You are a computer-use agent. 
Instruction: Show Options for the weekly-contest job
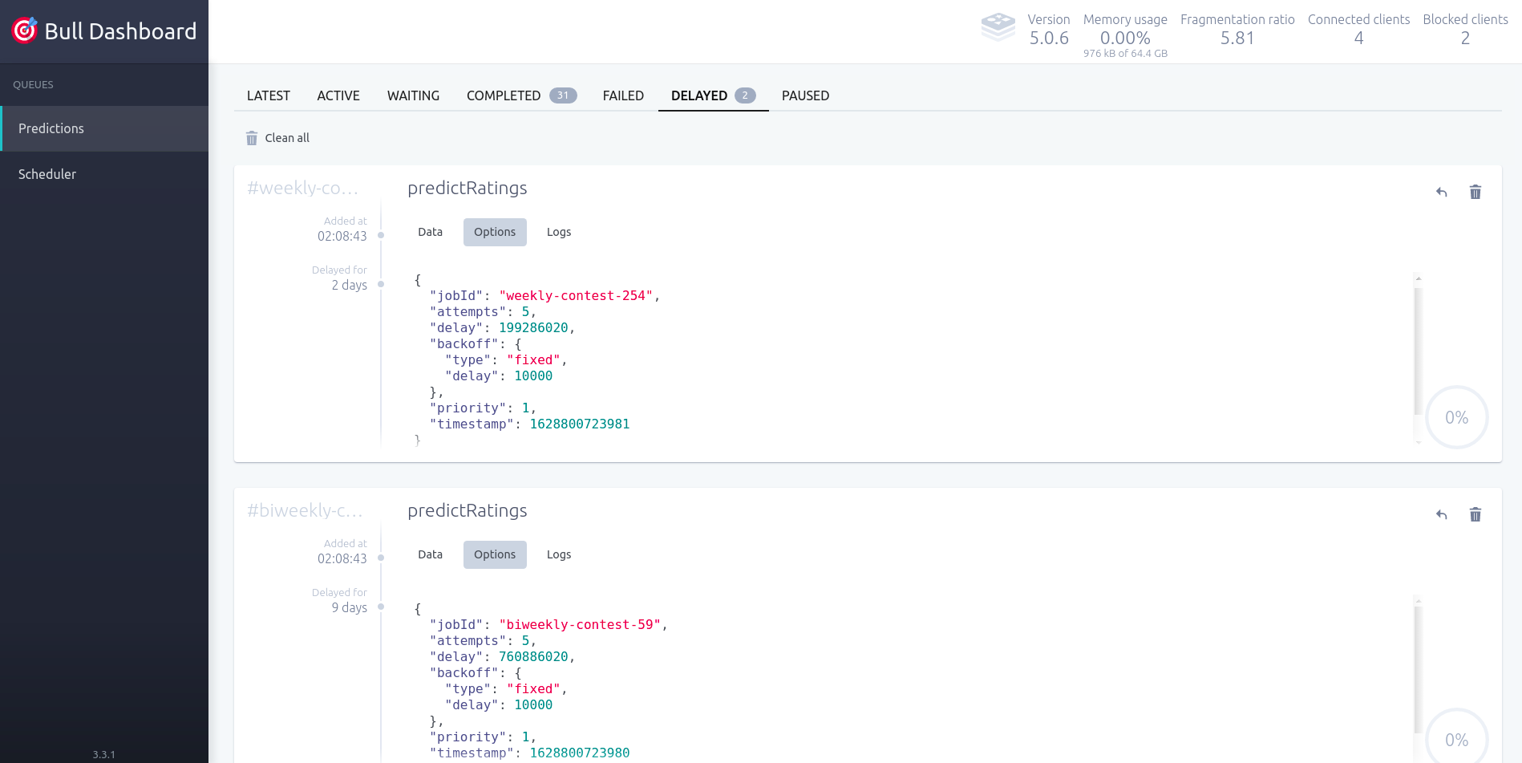[495, 232]
